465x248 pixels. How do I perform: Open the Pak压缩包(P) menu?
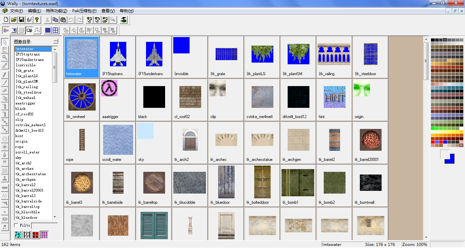pos(84,11)
